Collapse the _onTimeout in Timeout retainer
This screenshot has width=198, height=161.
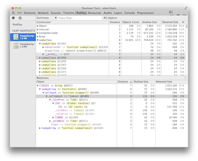tap(46, 96)
